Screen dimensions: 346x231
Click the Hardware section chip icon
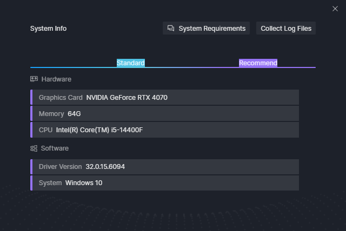point(34,79)
